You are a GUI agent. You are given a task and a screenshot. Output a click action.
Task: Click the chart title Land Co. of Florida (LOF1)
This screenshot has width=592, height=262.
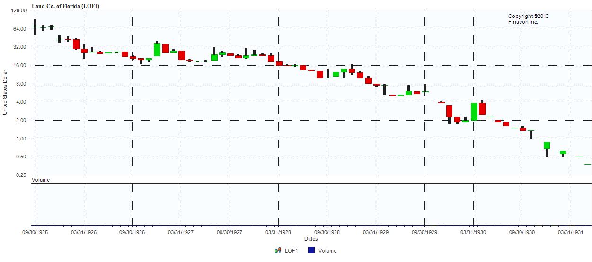pyautogui.click(x=65, y=6)
